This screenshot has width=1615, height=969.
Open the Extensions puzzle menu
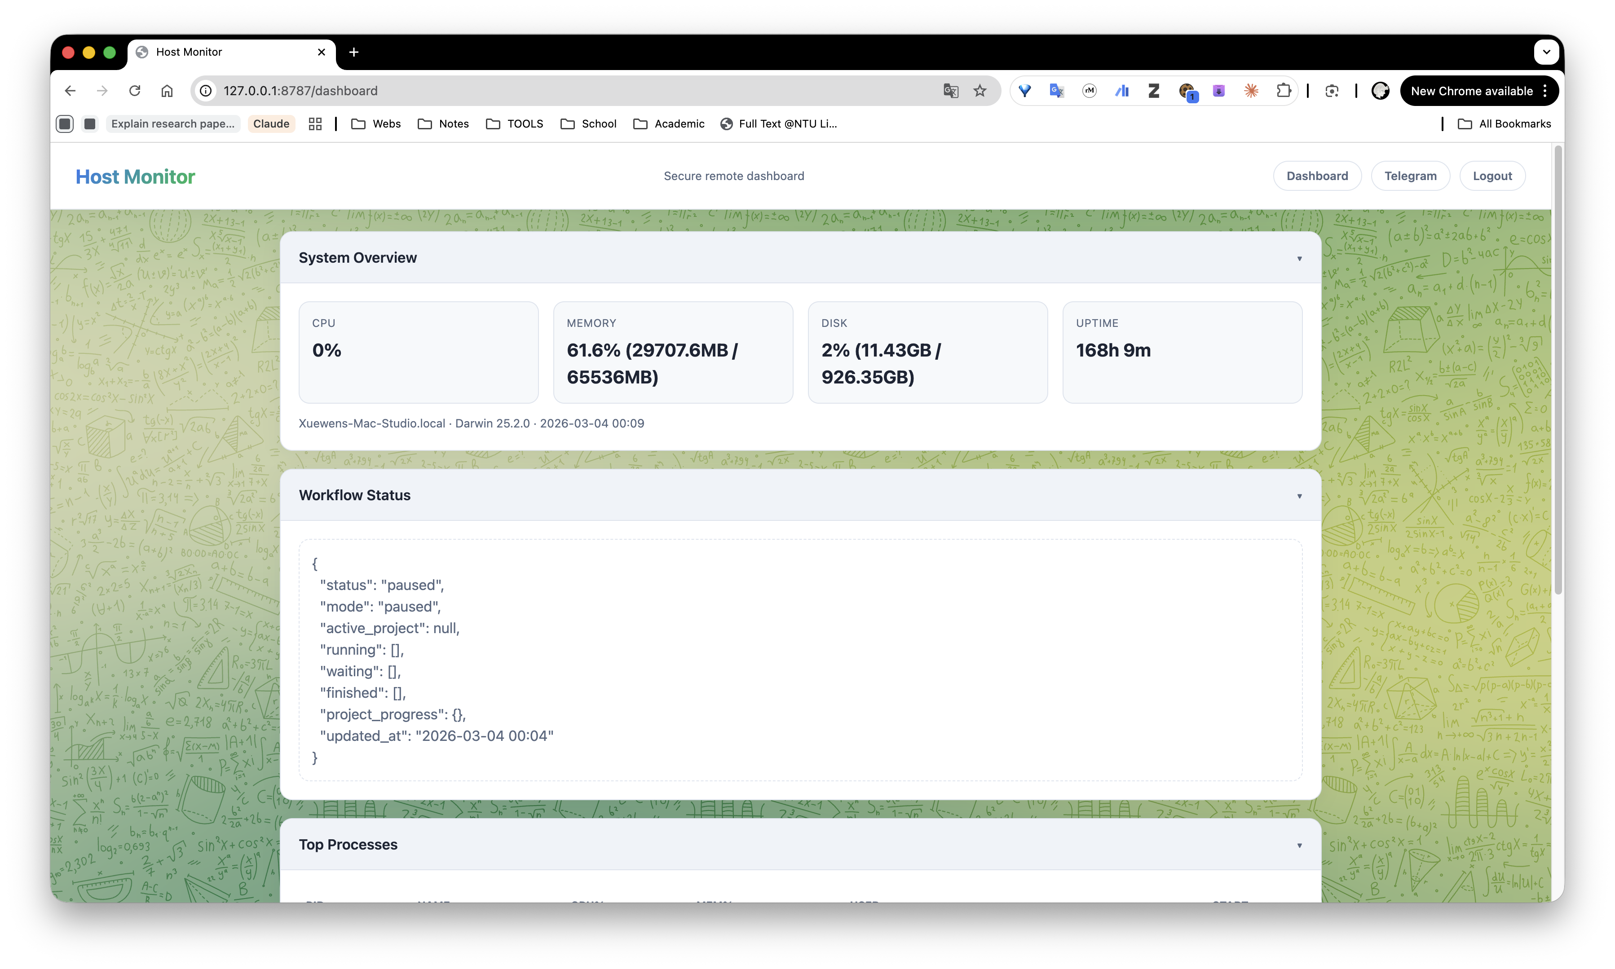point(1284,91)
